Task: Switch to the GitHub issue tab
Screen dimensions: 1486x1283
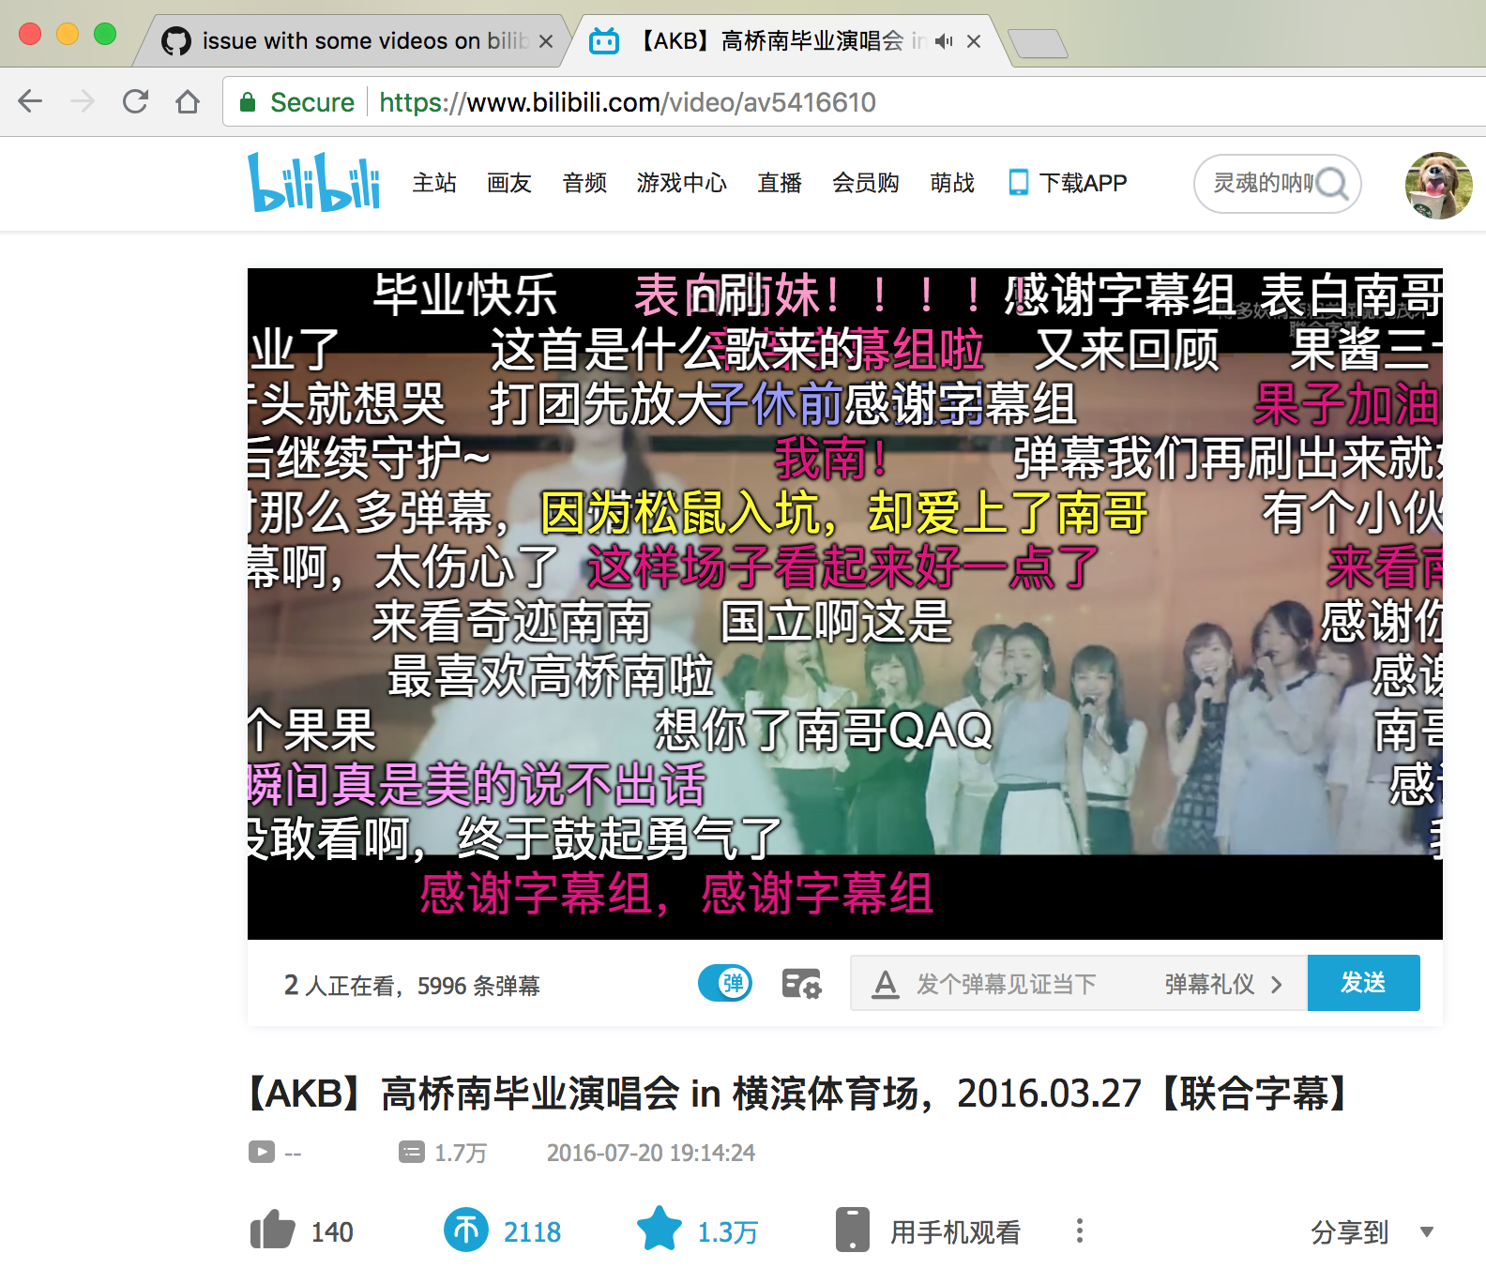Action: click(x=352, y=41)
